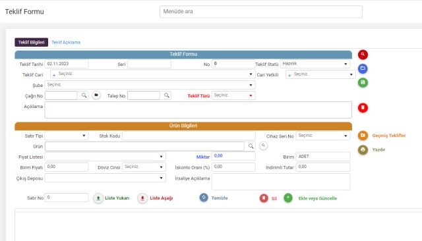The image size is (422, 241).
Task: Click magnifier icon inside Ürün field
Action: 251,146
